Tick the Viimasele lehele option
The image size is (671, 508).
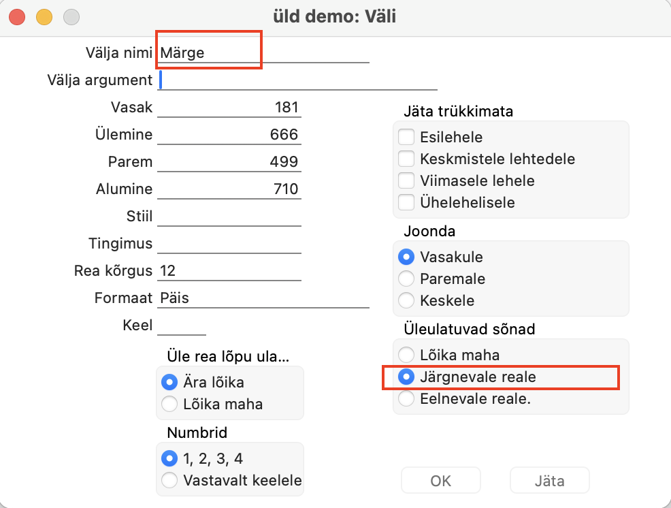pyautogui.click(x=406, y=180)
